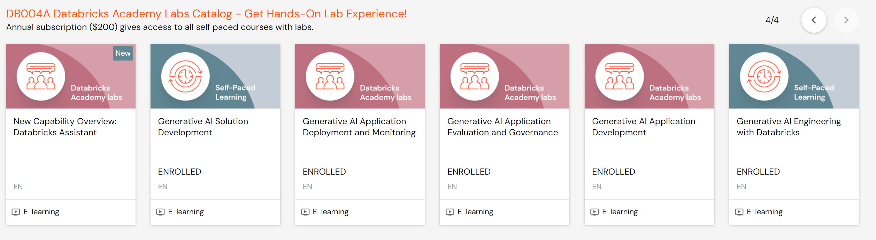The image size is (876, 240).
Task: Click the E-learning icon on Evaluation and Governance card
Action: (x=450, y=211)
